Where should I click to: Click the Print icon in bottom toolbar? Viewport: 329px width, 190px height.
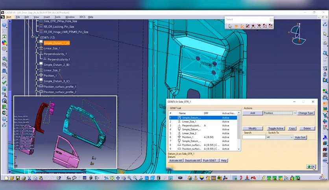click(x=24, y=178)
